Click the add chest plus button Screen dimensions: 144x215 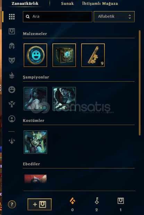(x=40, y=204)
